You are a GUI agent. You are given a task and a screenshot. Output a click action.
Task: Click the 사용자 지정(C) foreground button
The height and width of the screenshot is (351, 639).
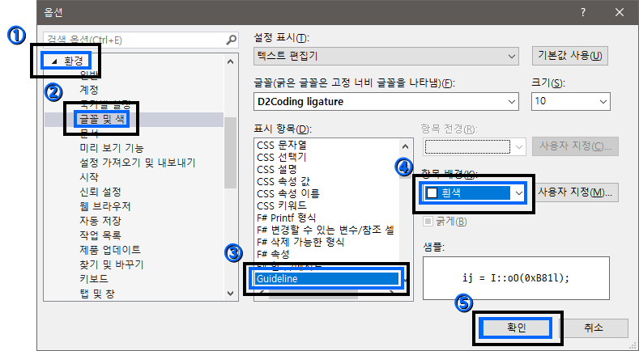[x=575, y=146]
